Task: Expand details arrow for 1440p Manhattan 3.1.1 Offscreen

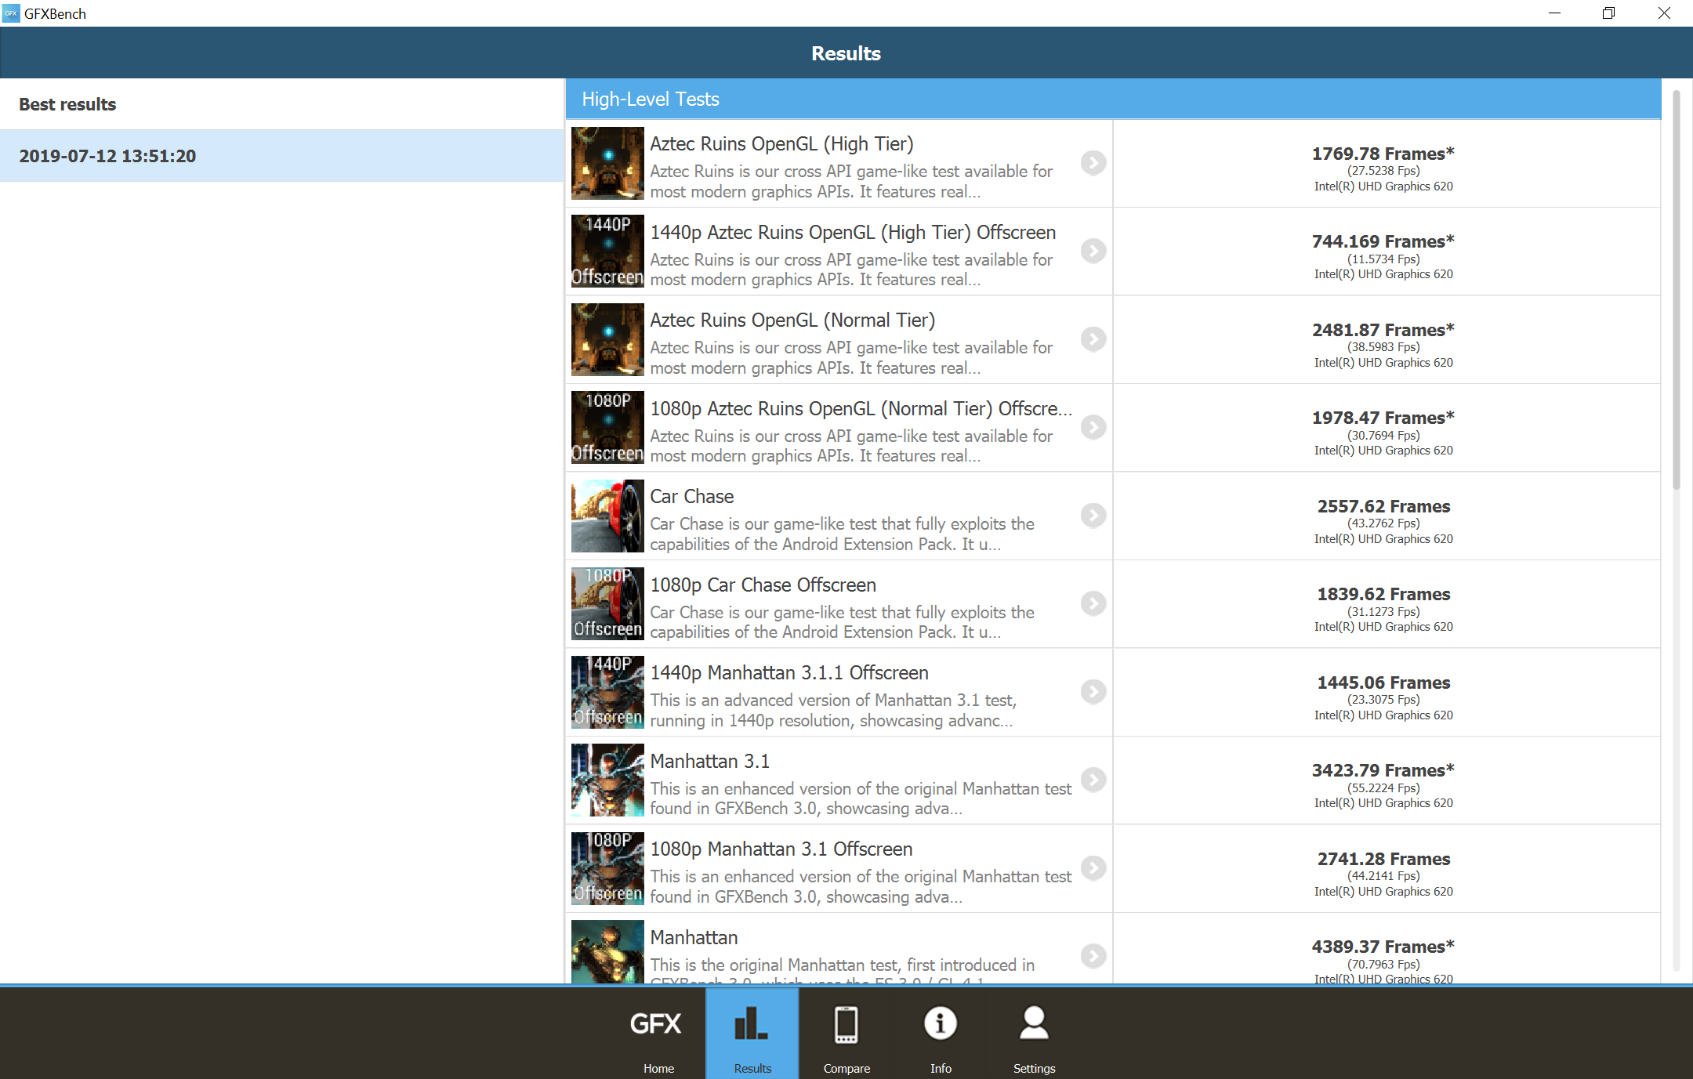Action: [x=1093, y=692]
